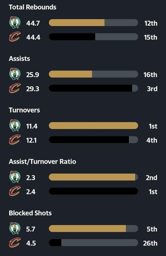Click the Cavaliers 26th rank label

click(x=150, y=243)
